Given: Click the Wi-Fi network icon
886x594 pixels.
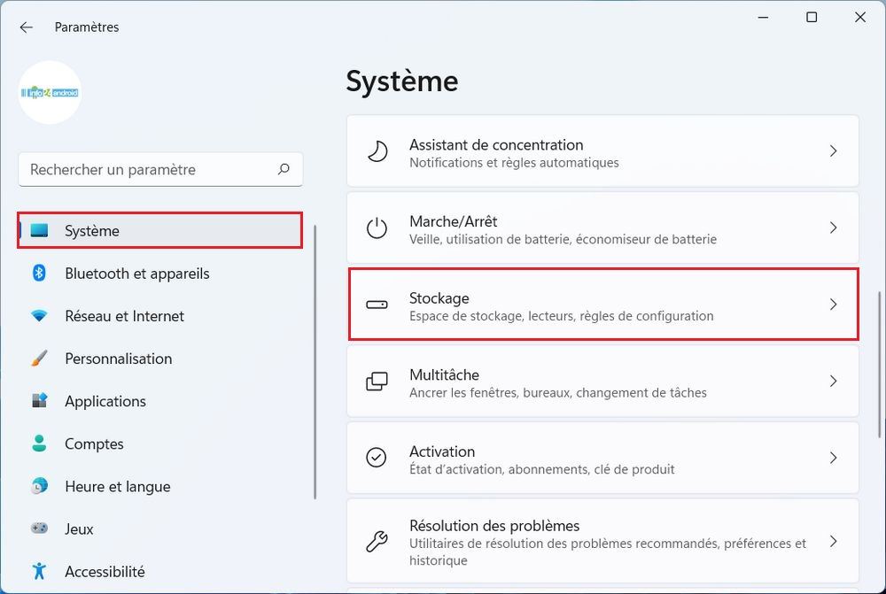Looking at the screenshot, I should pos(39,316).
